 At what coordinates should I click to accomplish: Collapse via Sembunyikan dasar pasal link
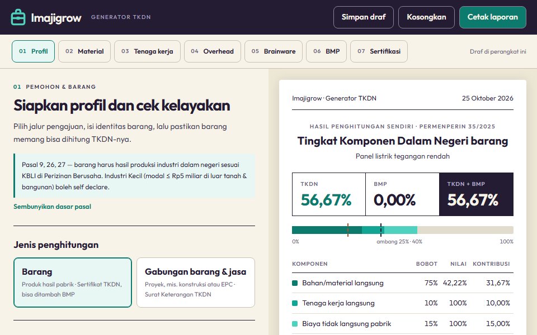coord(52,207)
